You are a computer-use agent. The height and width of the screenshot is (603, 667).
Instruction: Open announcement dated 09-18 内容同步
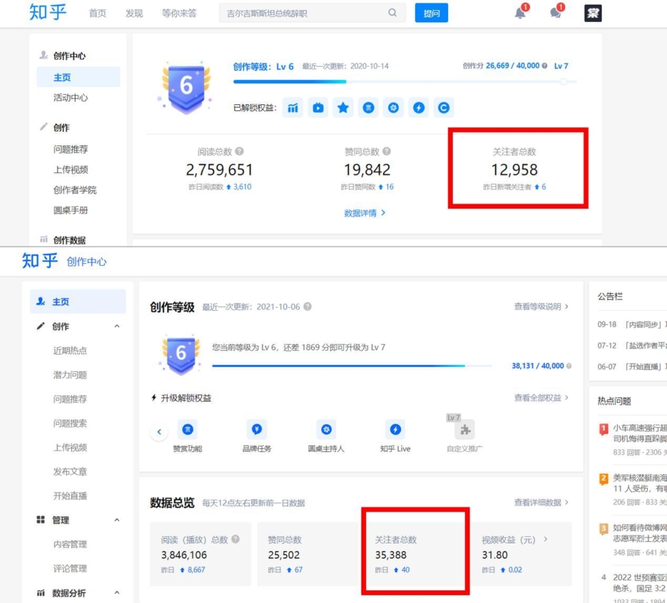click(632, 325)
